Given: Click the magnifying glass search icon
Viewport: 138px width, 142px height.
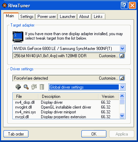Looking at the screenshot, I should (26, 87).
